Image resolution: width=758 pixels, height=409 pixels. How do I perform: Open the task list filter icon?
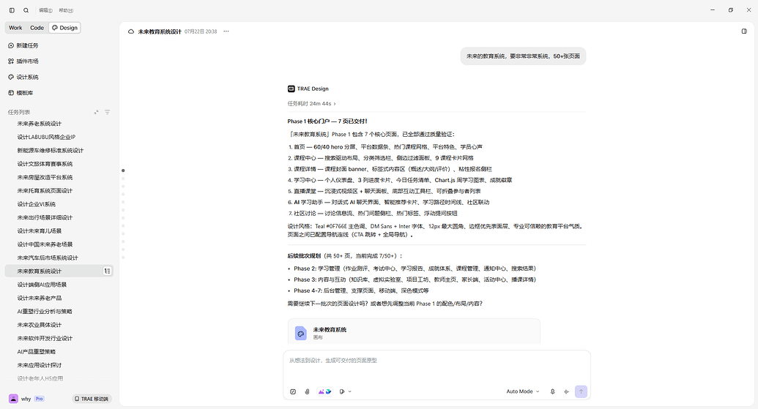[108, 112]
